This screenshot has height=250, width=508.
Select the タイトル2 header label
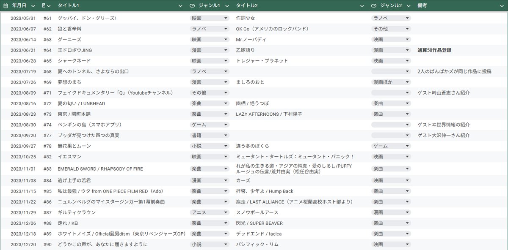[x=247, y=6]
